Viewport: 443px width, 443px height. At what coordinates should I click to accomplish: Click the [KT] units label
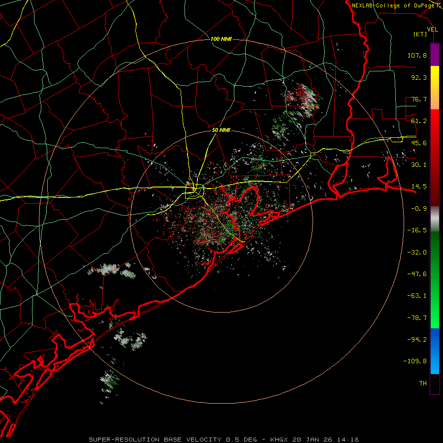(x=420, y=34)
